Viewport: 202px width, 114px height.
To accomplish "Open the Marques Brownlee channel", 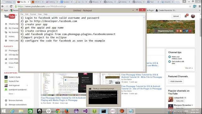I will [x=182, y=105].
